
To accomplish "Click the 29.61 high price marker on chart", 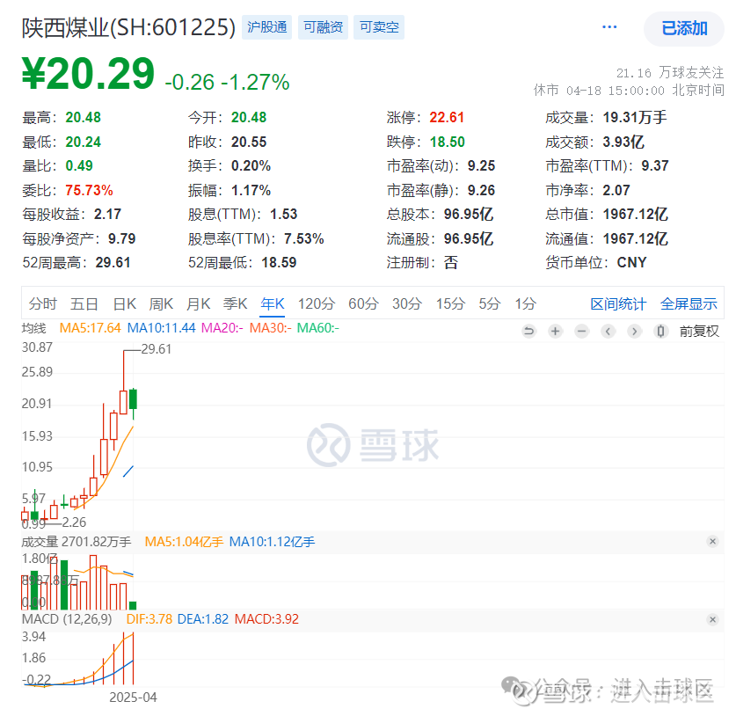I will (x=157, y=349).
